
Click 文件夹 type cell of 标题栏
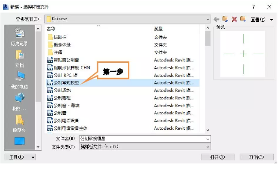click(160, 37)
